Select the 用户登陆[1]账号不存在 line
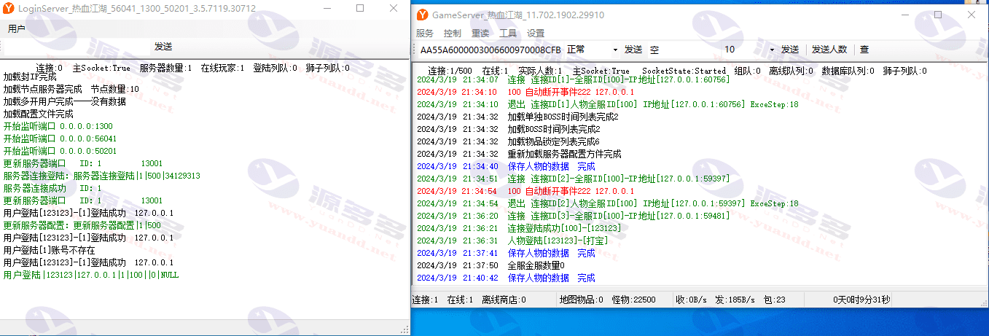 tap(49, 250)
